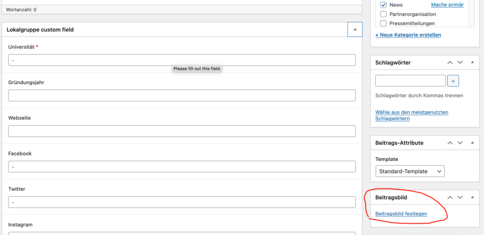484x235 pixels.
Task: Open the Standard-Template dropdown
Action: click(410, 171)
